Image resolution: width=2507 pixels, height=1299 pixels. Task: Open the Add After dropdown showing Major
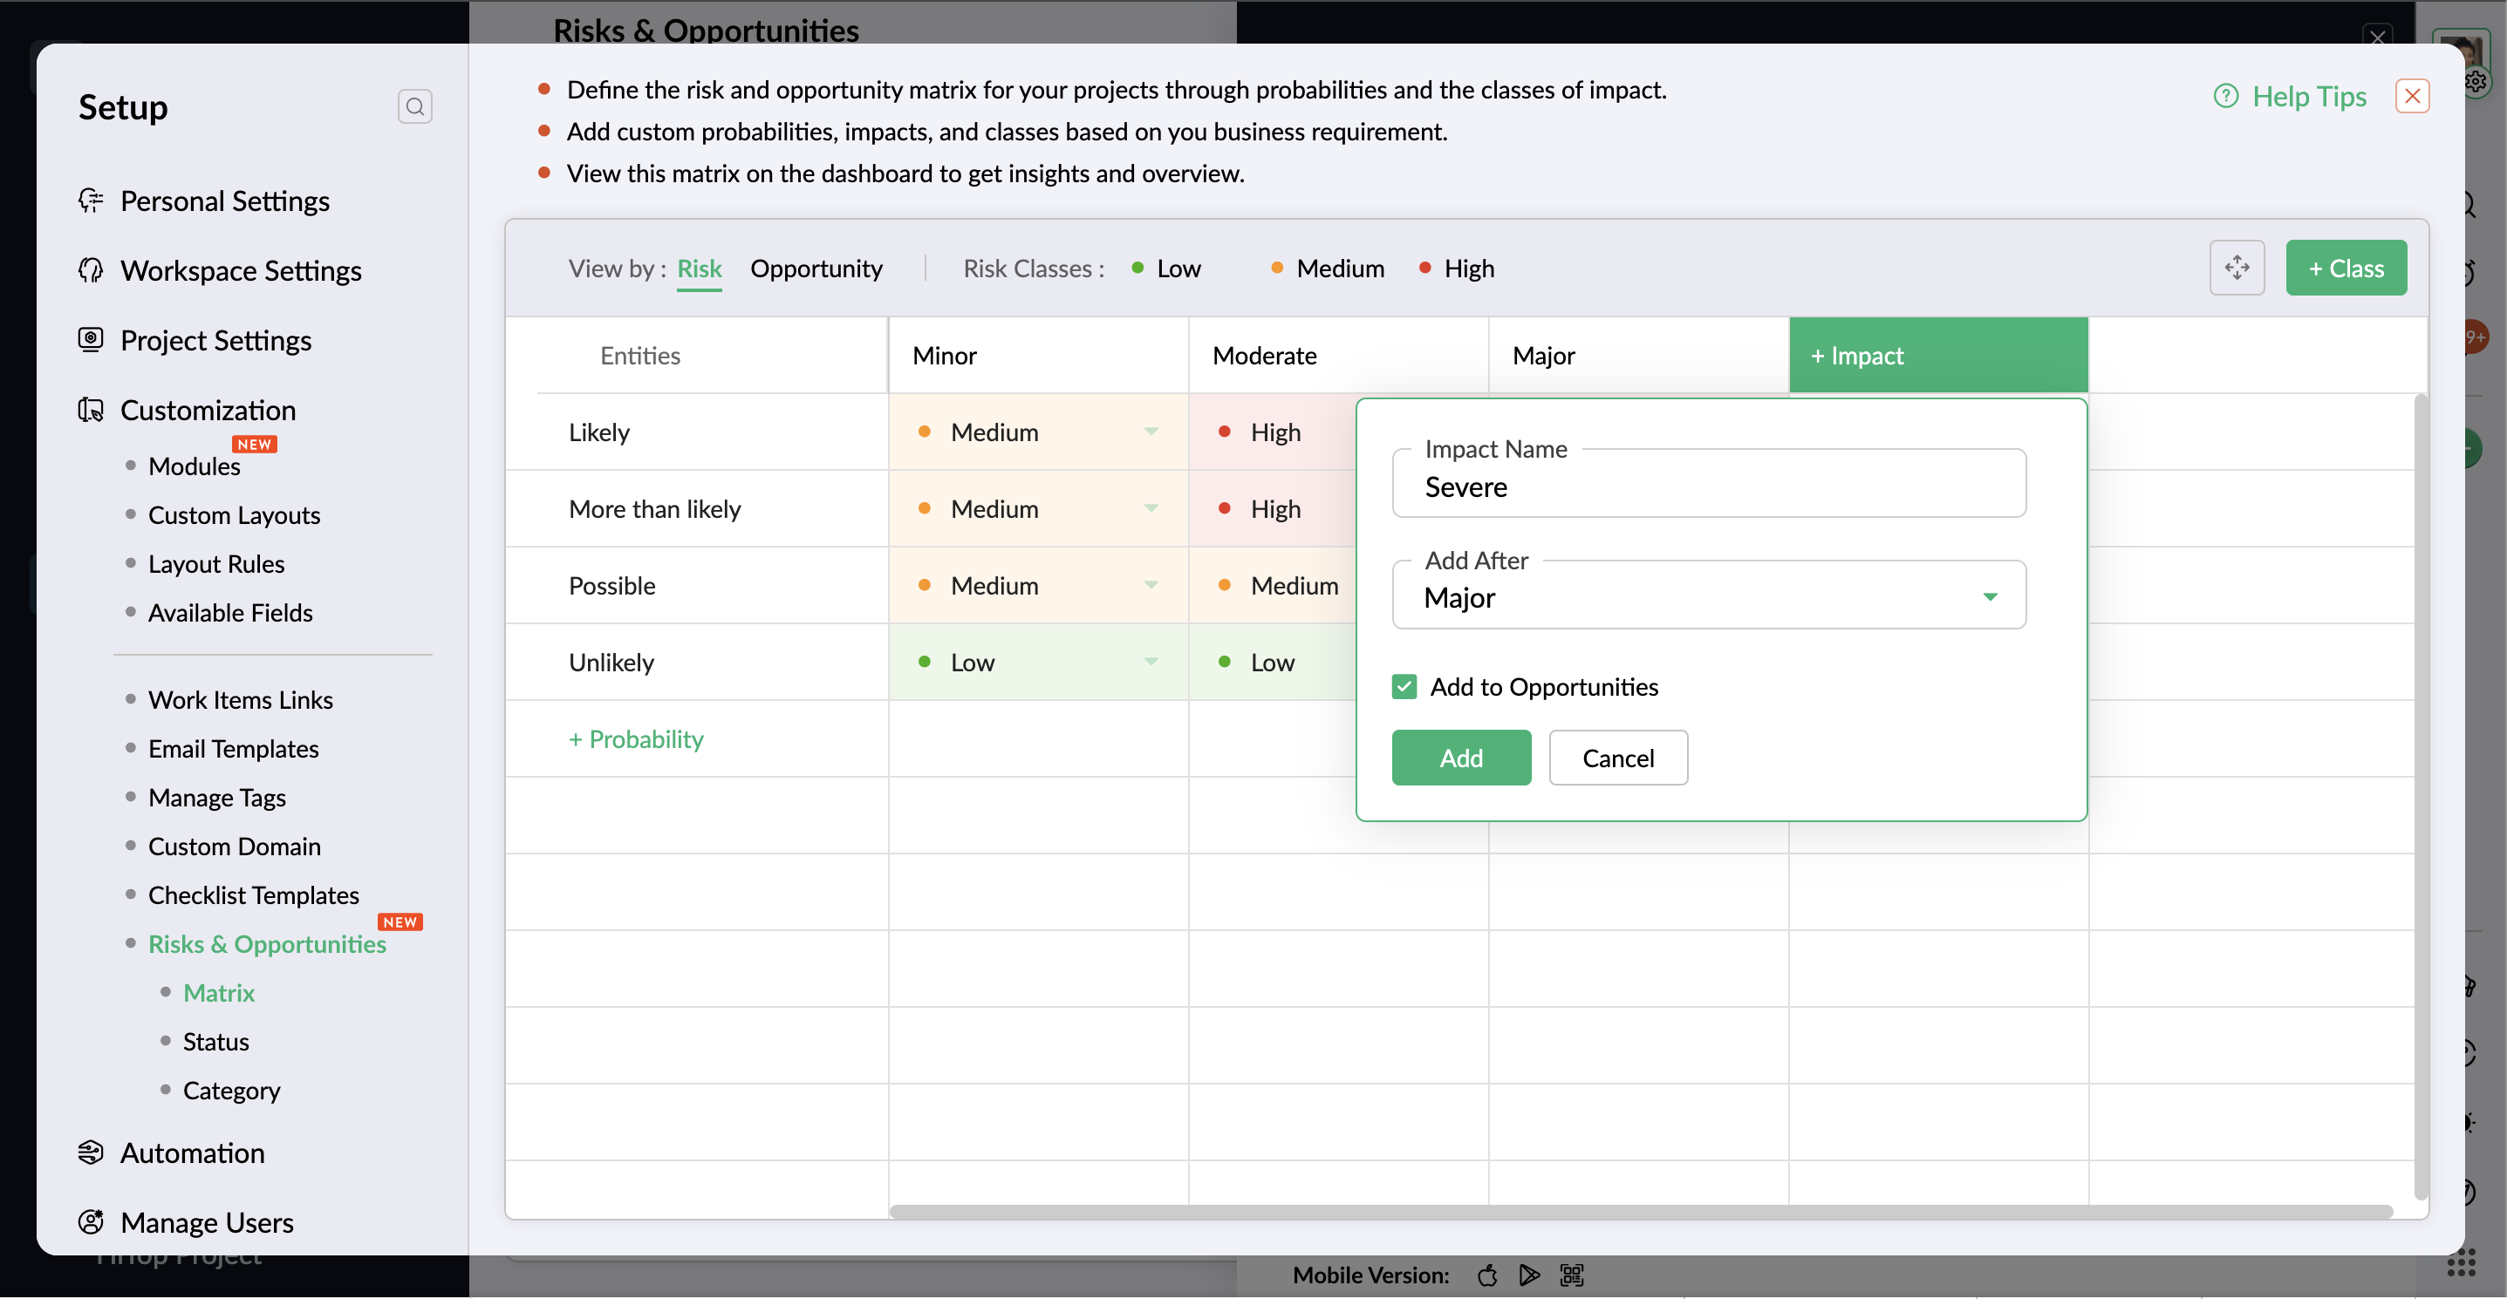1708,597
